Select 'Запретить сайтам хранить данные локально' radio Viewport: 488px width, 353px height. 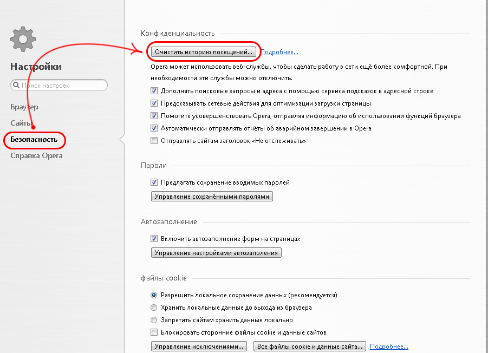point(154,320)
